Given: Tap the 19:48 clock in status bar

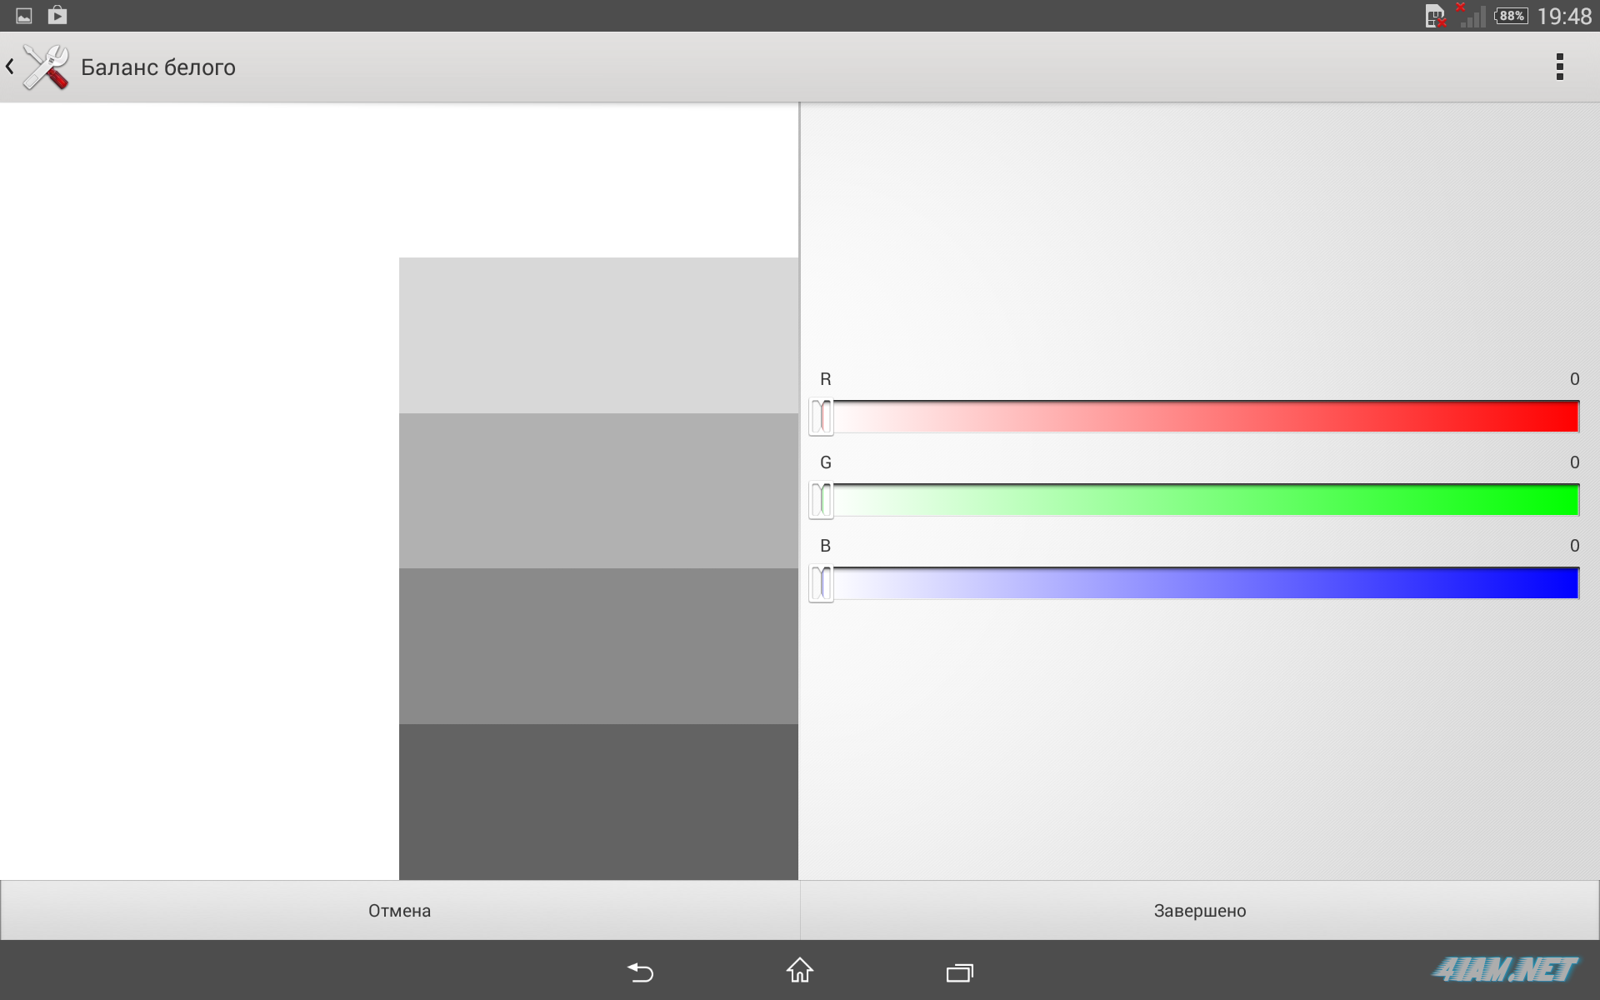Looking at the screenshot, I should pos(1564,16).
